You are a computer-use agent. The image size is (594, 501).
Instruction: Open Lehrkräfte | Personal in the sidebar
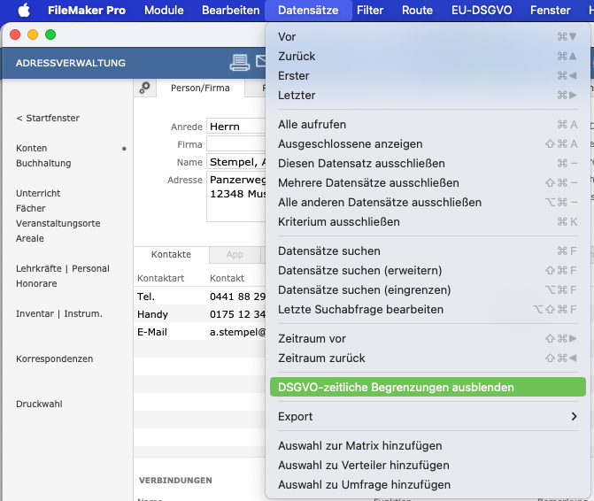[x=63, y=268]
